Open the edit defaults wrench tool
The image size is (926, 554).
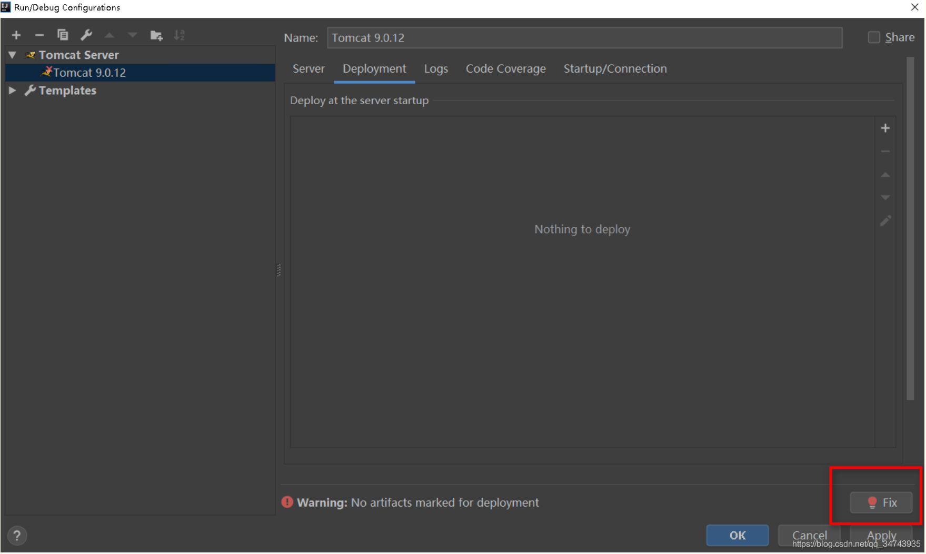(x=86, y=35)
